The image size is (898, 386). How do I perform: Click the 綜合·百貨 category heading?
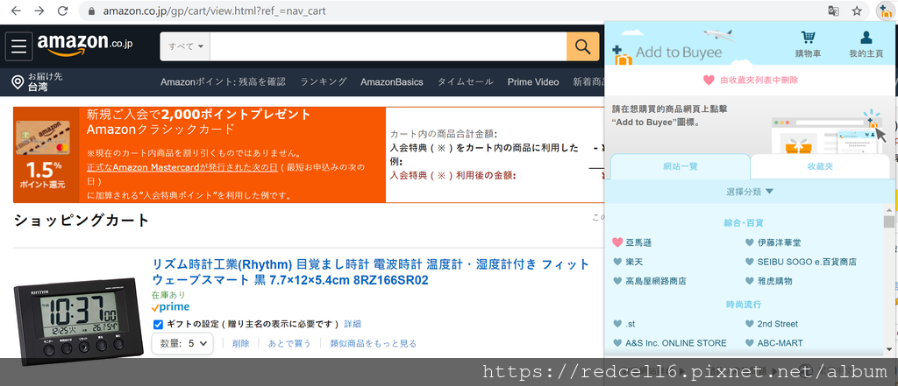[x=744, y=223]
